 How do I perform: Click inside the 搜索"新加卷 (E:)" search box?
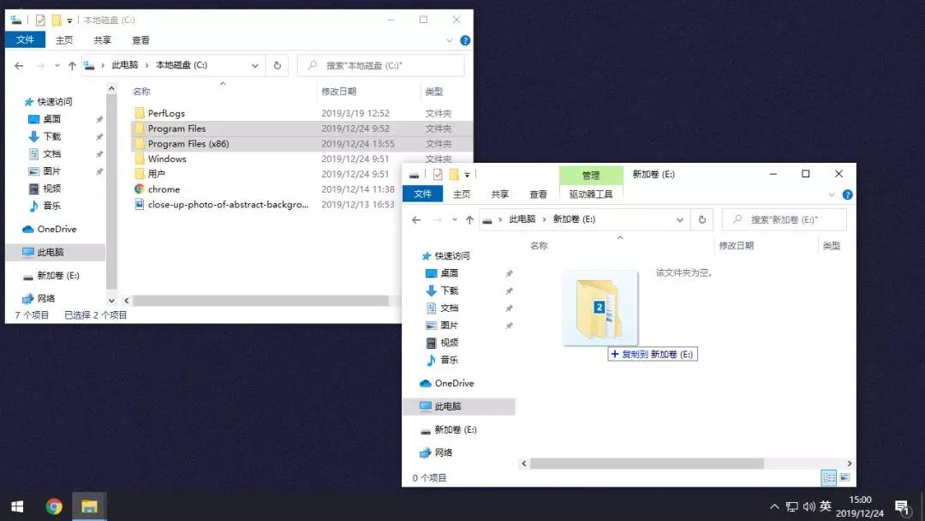point(784,219)
